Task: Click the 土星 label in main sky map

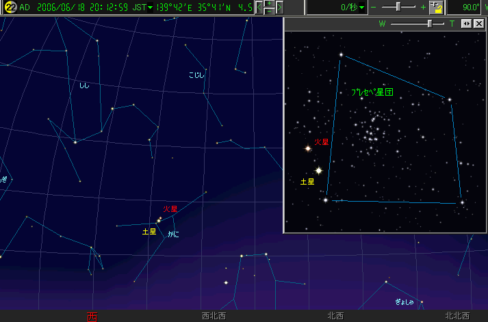Action: (x=149, y=232)
